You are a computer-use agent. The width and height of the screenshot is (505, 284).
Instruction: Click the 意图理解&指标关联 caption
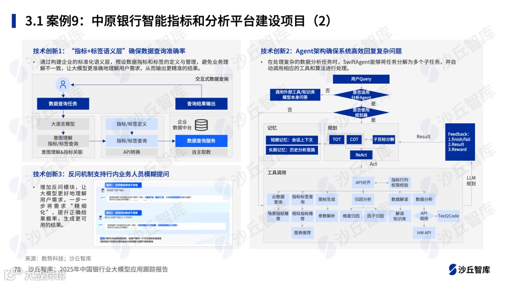(x=62, y=152)
